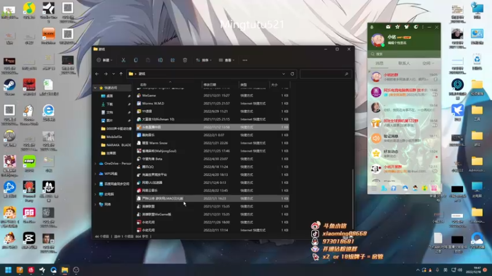
Task: Open the 新建 (New) dropdown in Explorer
Action: click(105, 60)
